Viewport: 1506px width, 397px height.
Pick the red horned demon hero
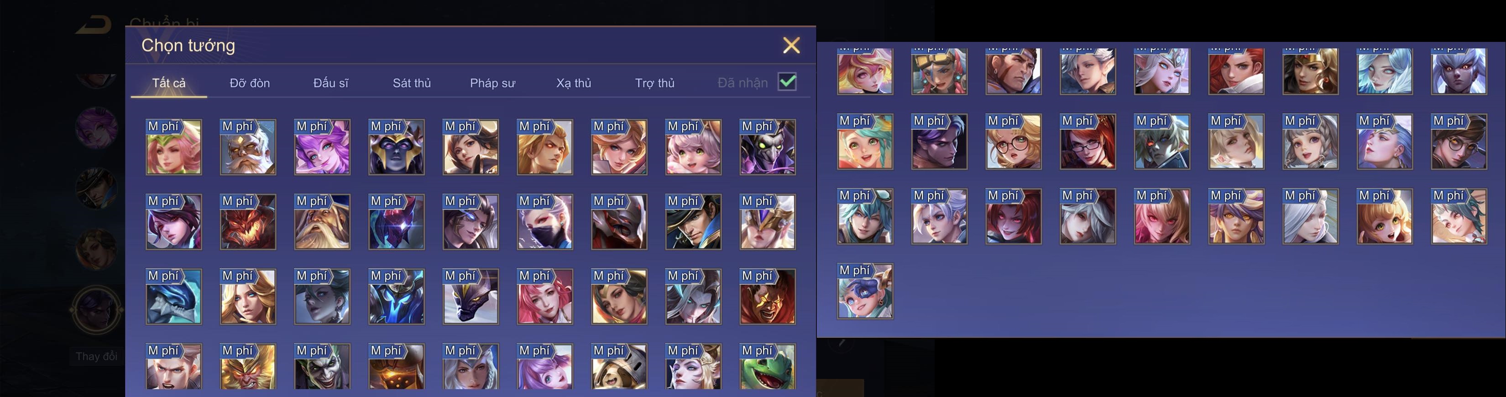point(248,222)
